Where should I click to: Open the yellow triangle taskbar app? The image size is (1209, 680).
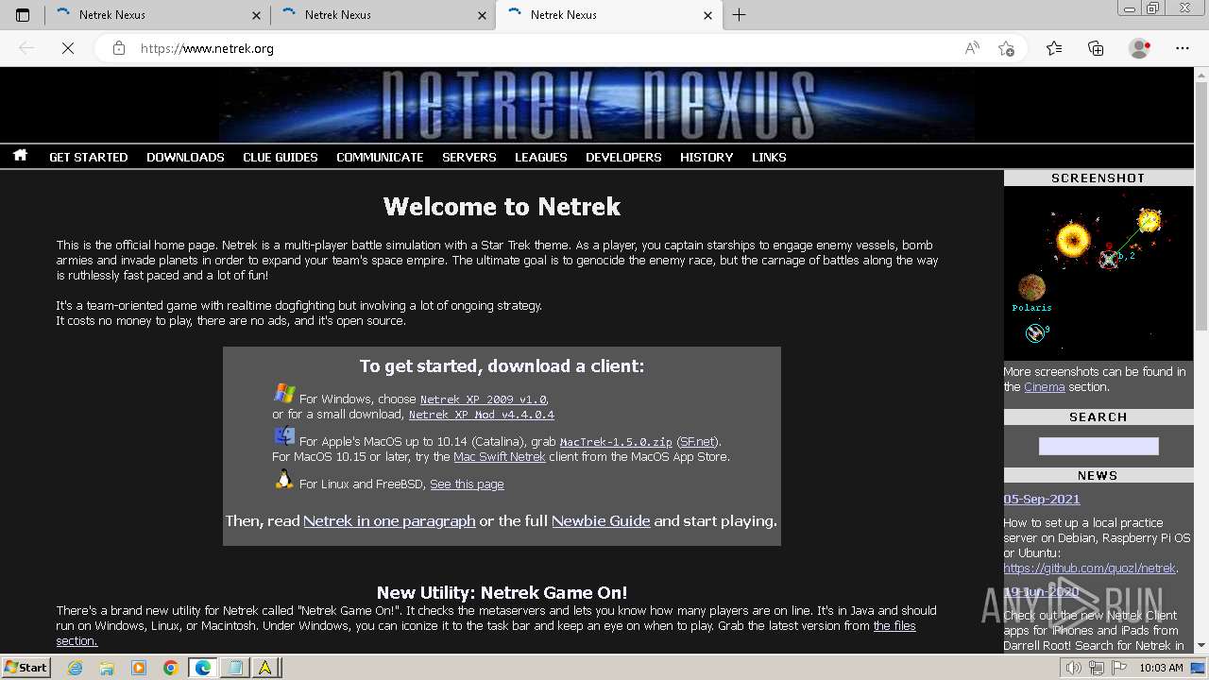265,668
